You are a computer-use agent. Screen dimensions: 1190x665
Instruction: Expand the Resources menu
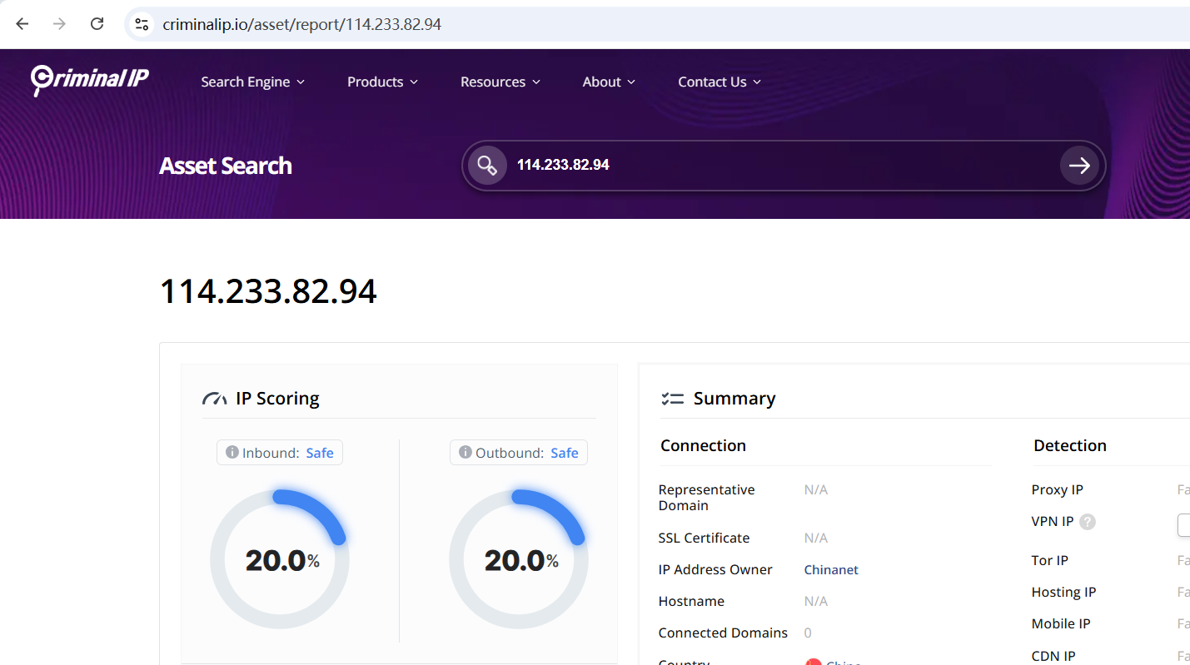point(500,82)
